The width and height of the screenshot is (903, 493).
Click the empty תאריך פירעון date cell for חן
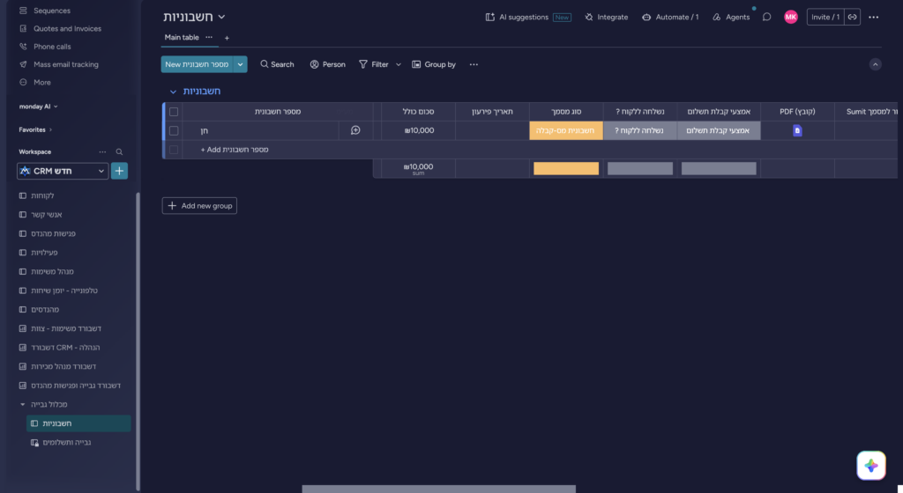tap(492, 130)
